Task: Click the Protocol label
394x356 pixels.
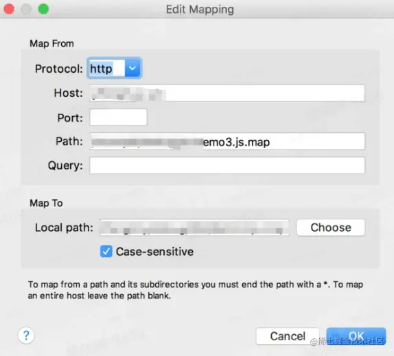Action: coord(59,69)
